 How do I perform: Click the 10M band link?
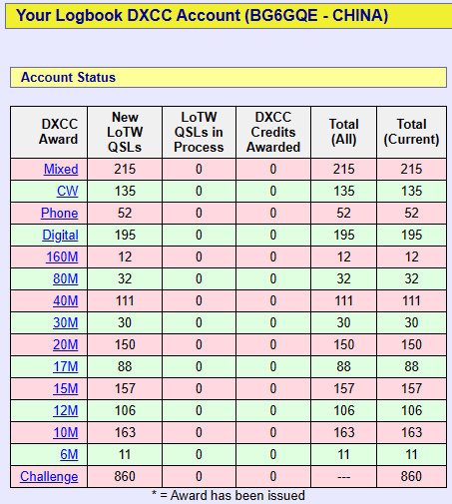click(x=66, y=432)
